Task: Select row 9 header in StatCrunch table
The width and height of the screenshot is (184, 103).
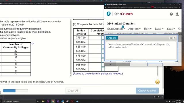Action: click(110, 65)
